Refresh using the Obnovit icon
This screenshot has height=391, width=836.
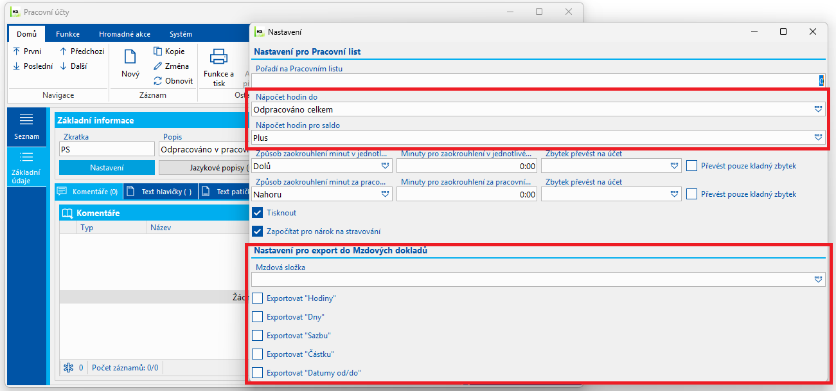158,81
